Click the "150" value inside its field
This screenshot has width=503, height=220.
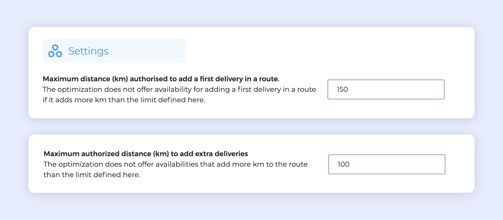coord(342,89)
